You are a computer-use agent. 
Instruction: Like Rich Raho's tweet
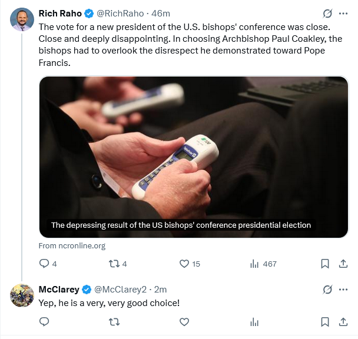tap(184, 264)
